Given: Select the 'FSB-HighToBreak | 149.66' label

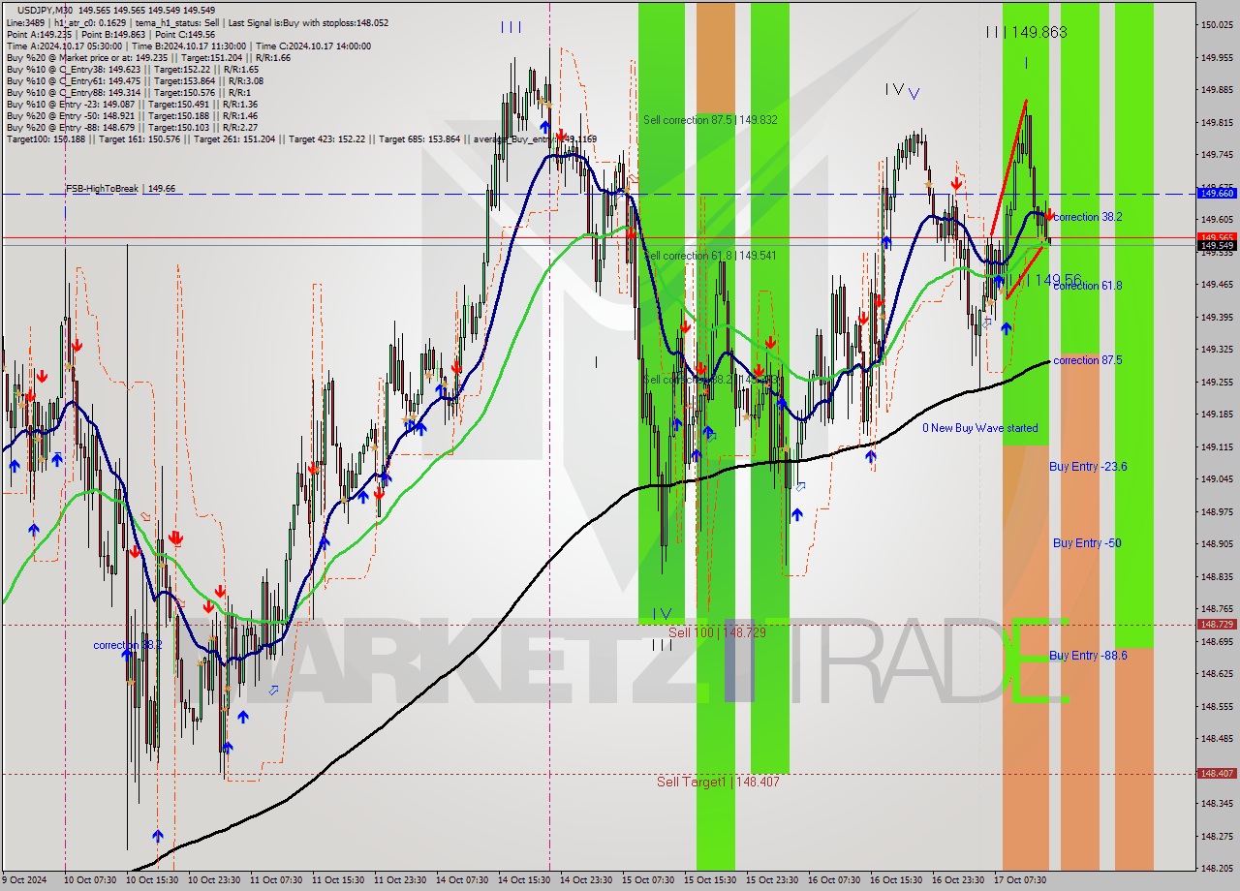Looking at the screenshot, I should tap(120, 189).
